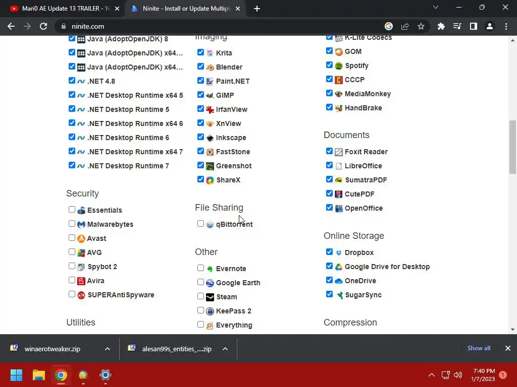Image resolution: width=517 pixels, height=387 pixels.
Task: Select the Ninite browser tab
Action: pos(185,9)
